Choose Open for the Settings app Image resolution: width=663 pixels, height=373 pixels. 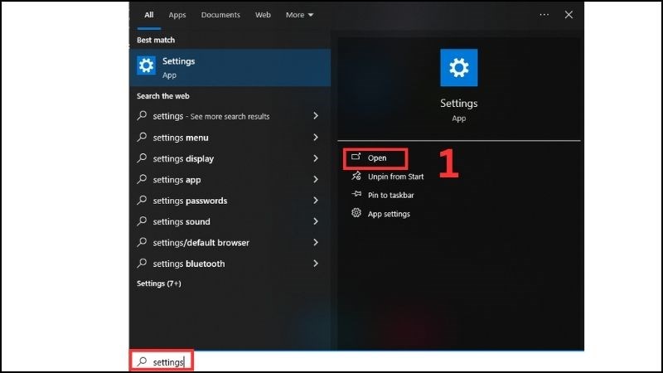pos(375,158)
